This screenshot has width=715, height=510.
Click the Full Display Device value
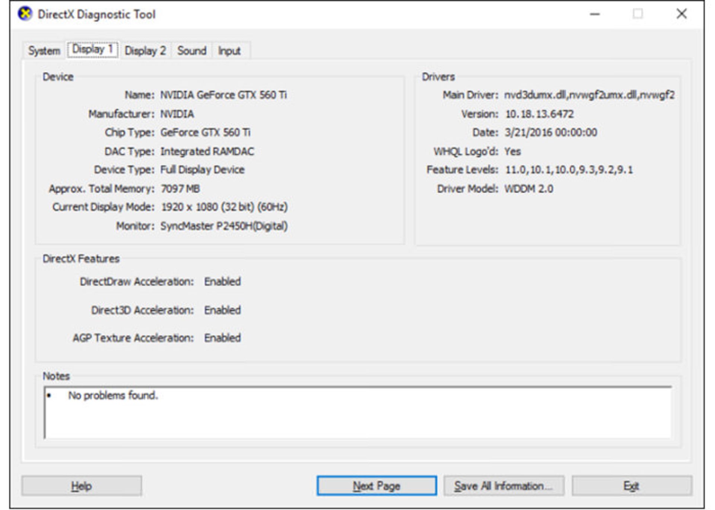[202, 170]
